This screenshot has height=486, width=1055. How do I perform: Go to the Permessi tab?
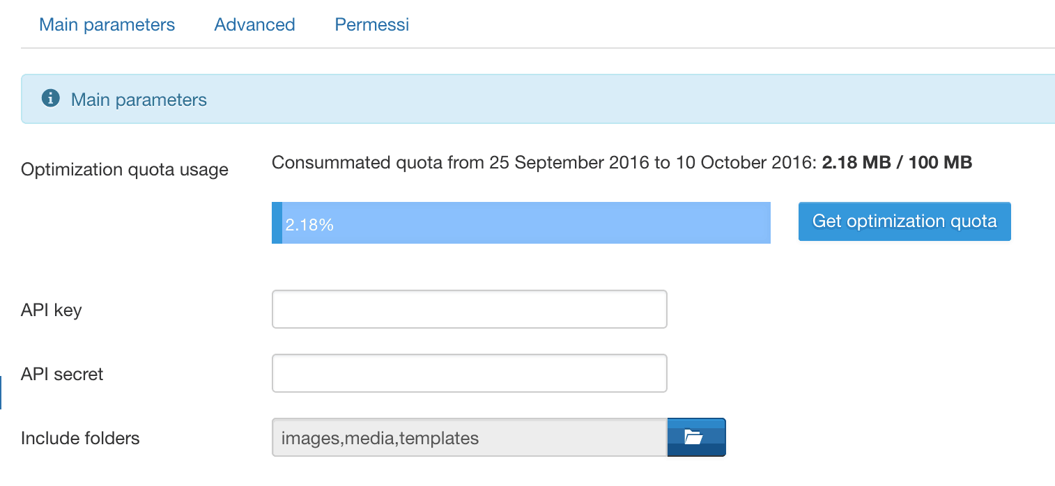pyautogui.click(x=372, y=25)
